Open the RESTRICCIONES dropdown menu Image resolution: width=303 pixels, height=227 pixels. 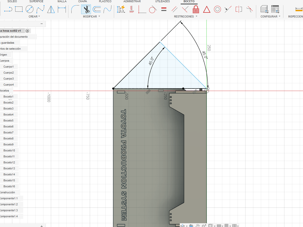click(x=186, y=16)
